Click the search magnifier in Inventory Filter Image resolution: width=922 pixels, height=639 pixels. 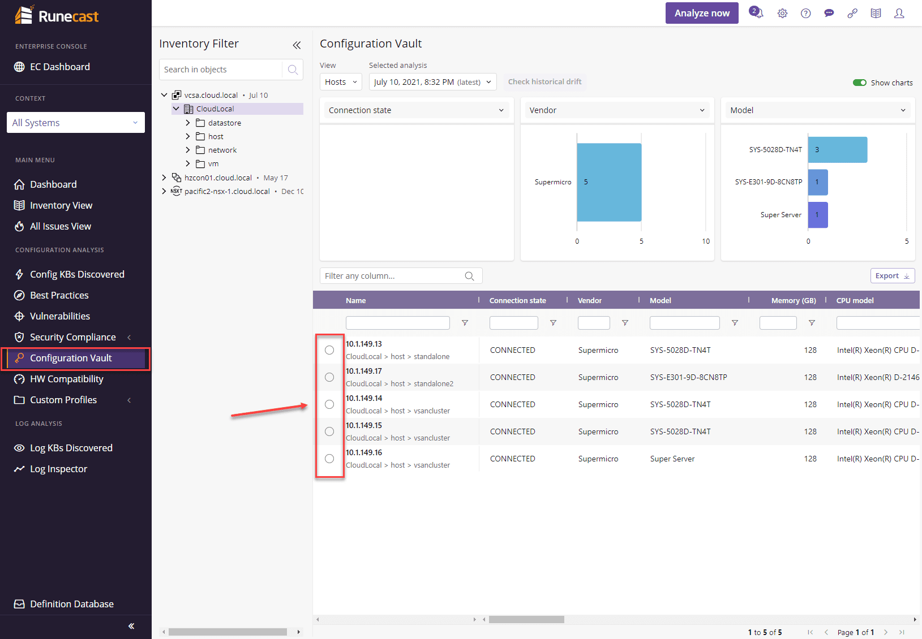pyautogui.click(x=293, y=70)
